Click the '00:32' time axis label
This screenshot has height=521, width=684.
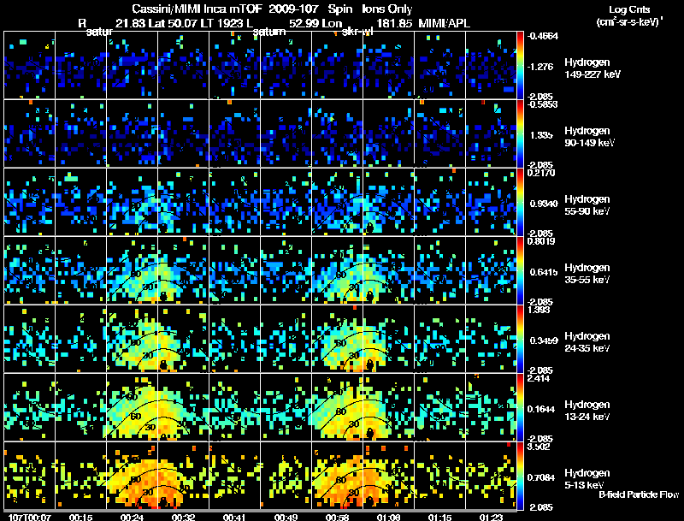pyautogui.click(x=183, y=518)
